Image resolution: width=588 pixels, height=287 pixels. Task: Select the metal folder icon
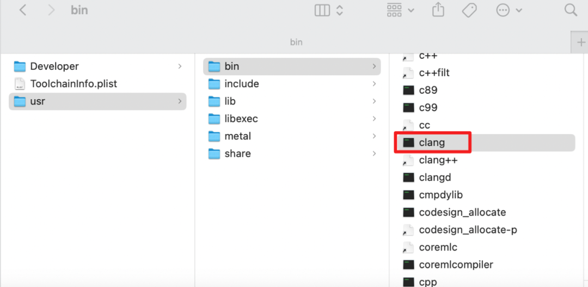(214, 136)
